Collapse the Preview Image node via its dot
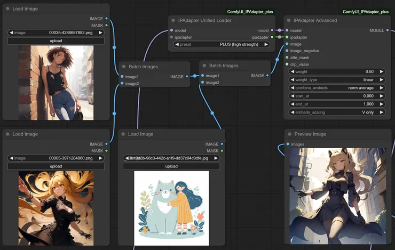This screenshot has width=395, height=250. pyautogui.click(x=289, y=134)
